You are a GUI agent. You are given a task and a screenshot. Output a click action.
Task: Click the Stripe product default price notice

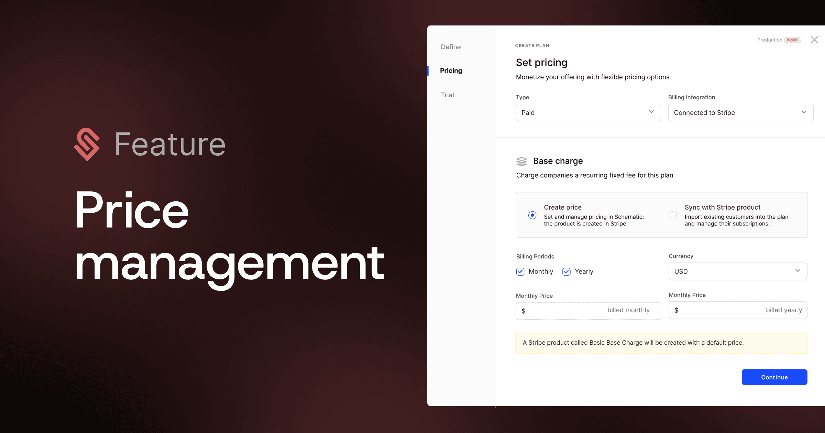(661, 343)
